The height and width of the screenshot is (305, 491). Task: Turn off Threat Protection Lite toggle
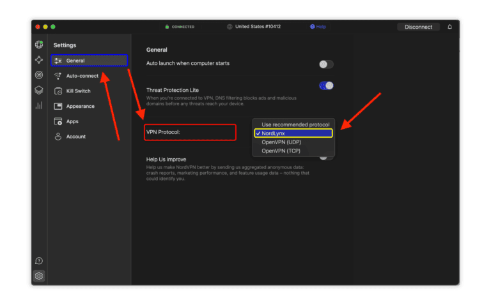[x=326, y=86]
